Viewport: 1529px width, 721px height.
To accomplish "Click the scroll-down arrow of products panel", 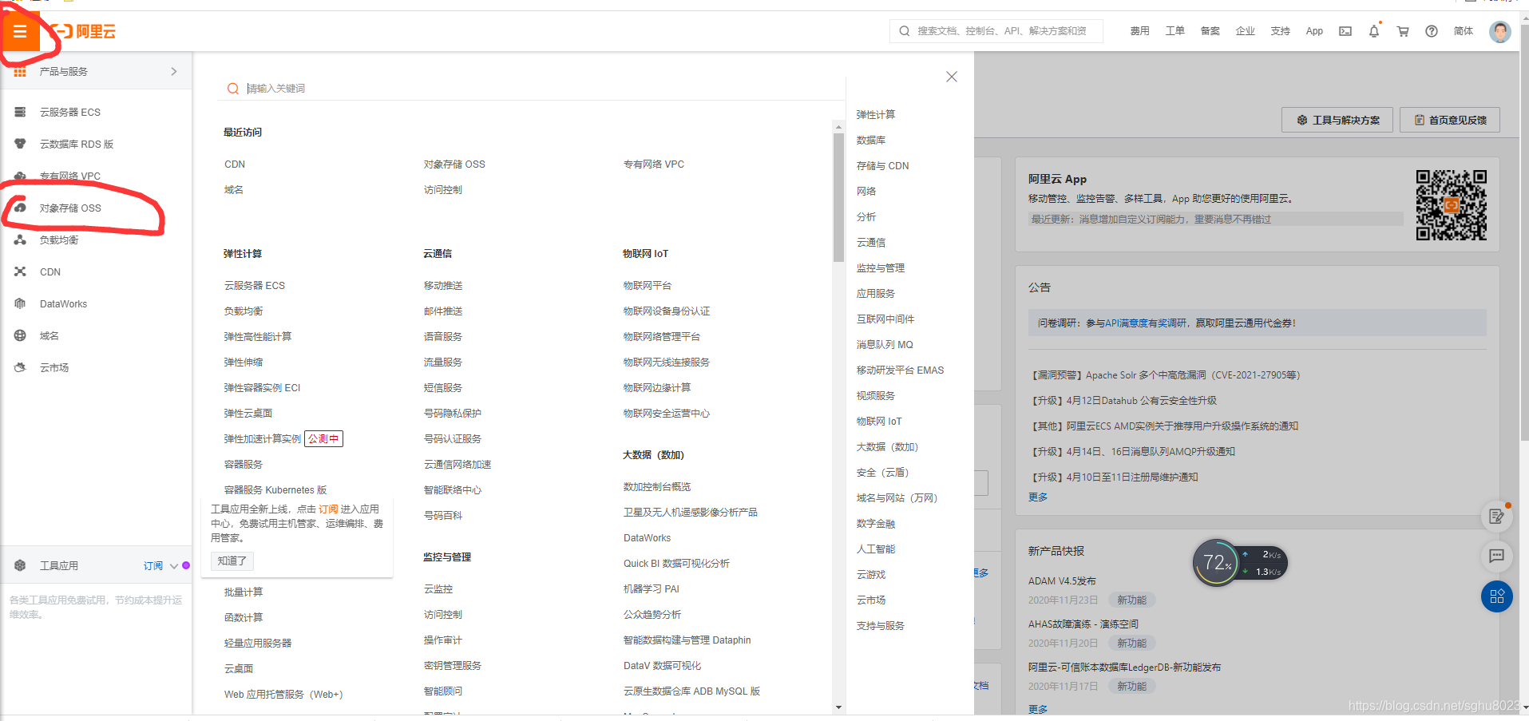I will [x=838, y=707].
